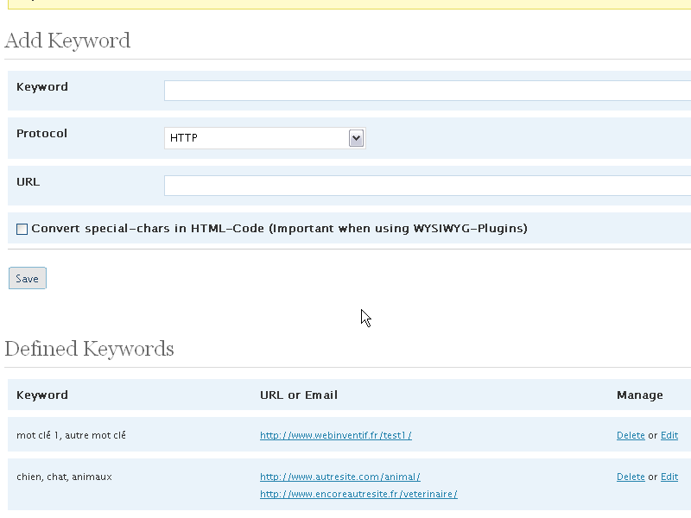Click the URL text input field
Screen dimensions: 691x518
(x=428, y=186)
